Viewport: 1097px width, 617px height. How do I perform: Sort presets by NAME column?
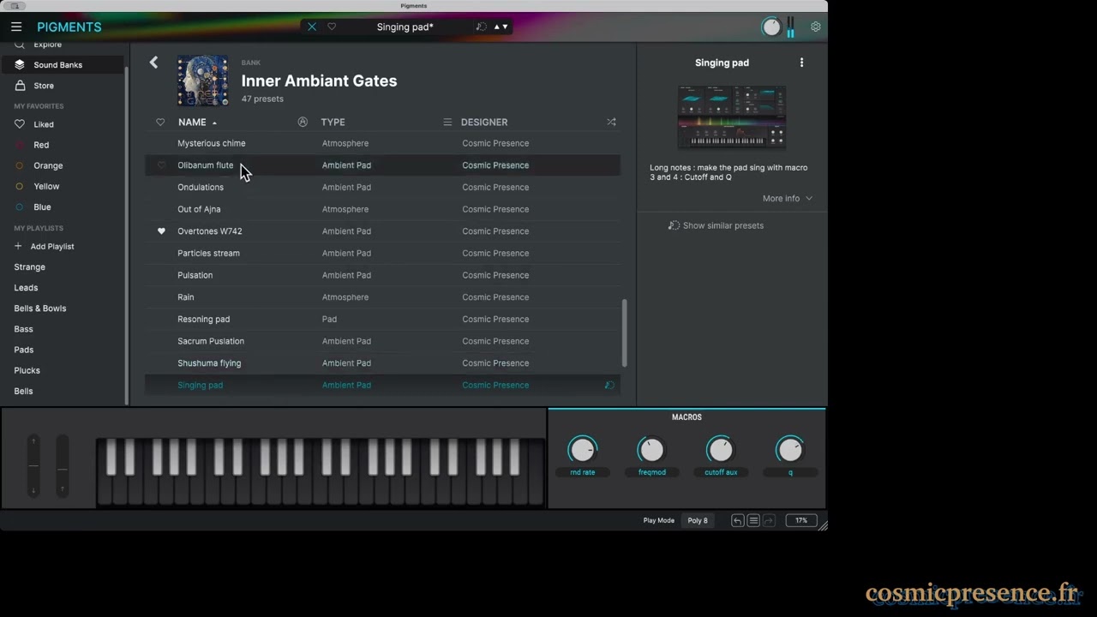click(192, 122)
